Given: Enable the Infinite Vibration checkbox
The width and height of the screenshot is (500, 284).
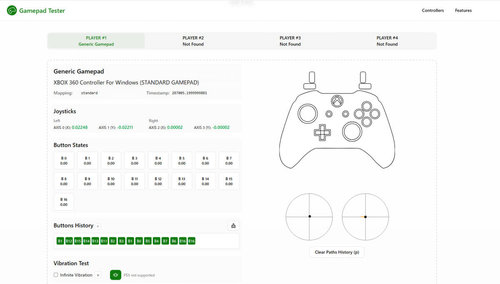Looking at the screenshot, I should (56, 275).
